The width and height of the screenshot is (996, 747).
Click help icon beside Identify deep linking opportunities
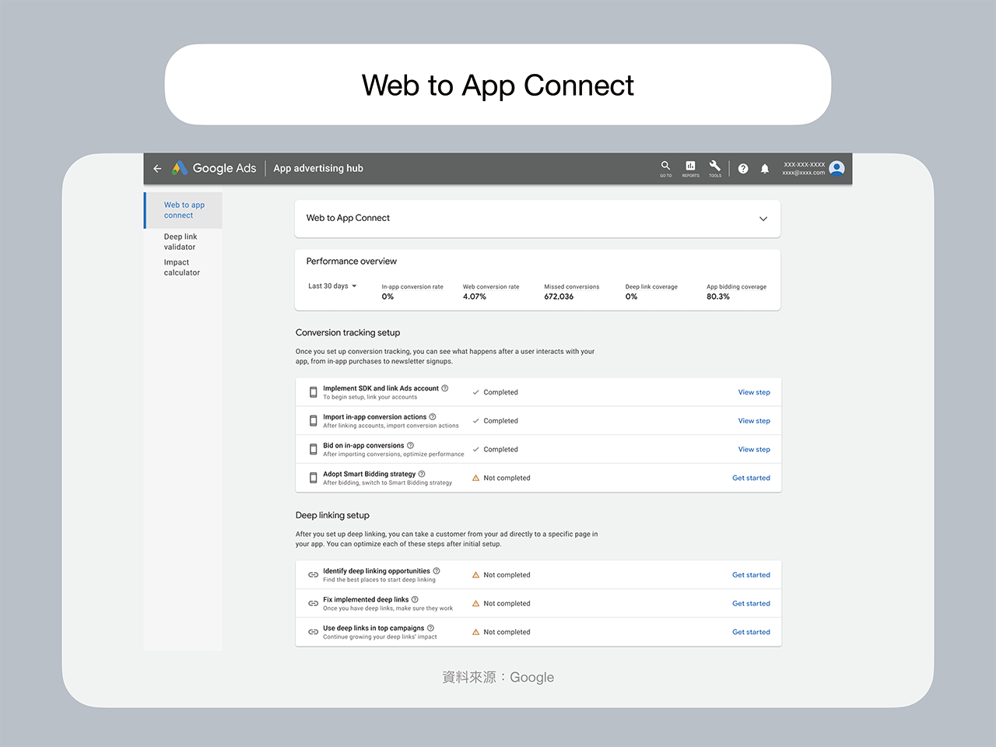(437, 571)
